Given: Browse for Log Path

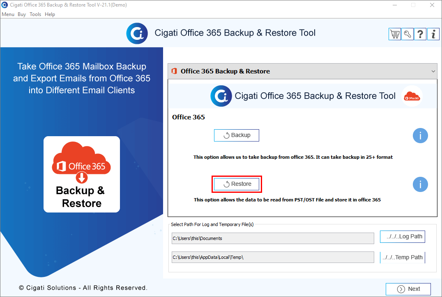Looking at the screenshot, I should point(403,236).
